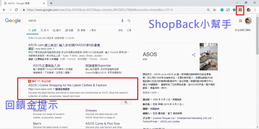Bookmark this page with the star icon
Viewport: 259px width, 129px height.
pyautogui.click(x=214, y=10)
